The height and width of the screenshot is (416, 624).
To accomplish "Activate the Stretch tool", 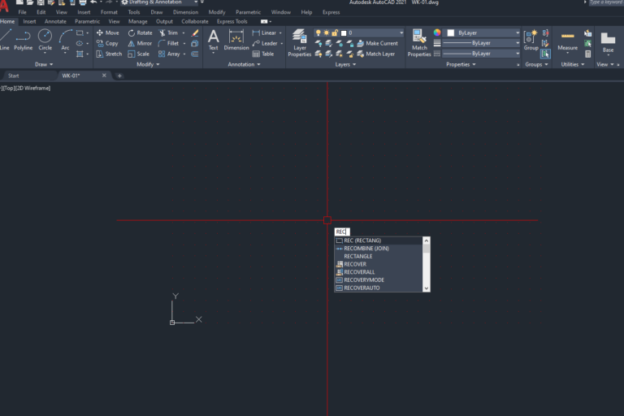I will point(109,54).
